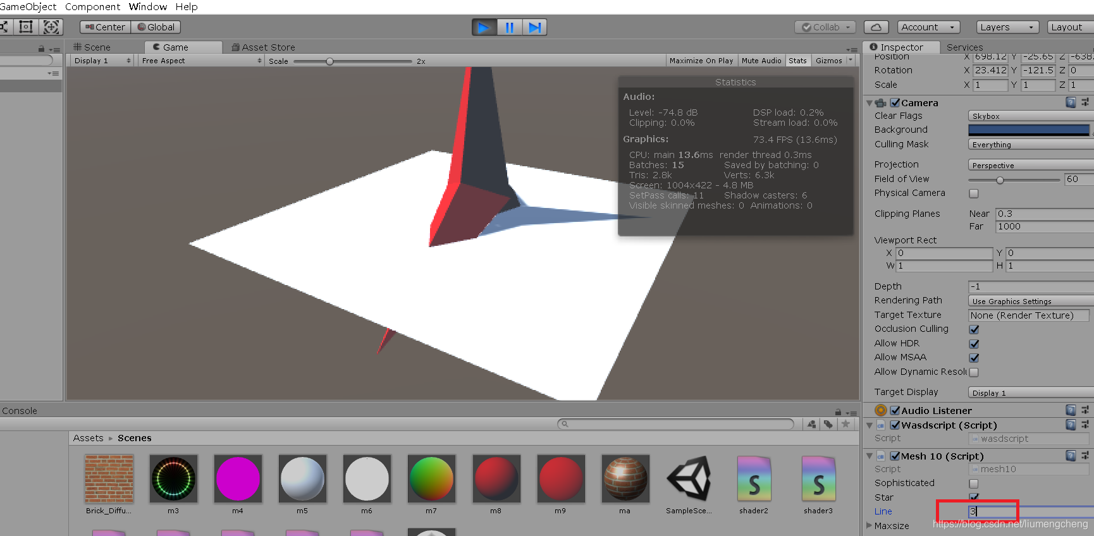Toggle the Physical Camera checkbox
This screenshot has width=1094, height=536.
pos(974,193)
